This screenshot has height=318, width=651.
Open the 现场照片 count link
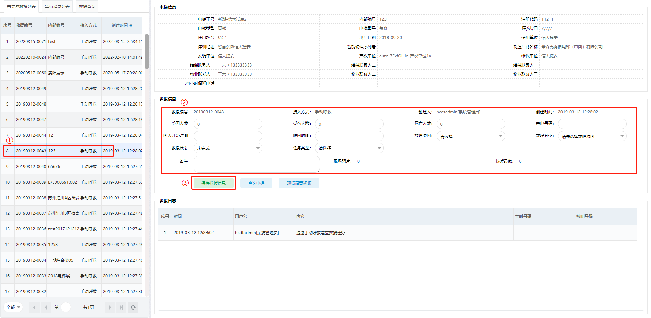click(358, 161)
